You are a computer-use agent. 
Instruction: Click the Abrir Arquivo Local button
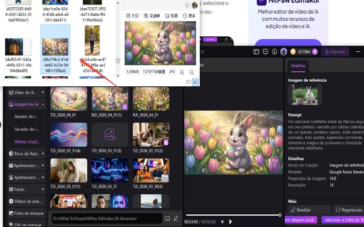tap(301, 220)
